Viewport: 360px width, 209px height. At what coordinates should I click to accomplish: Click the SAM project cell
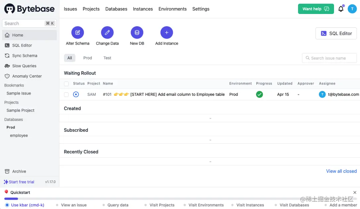pyautogui.click(x=92, y=95)
